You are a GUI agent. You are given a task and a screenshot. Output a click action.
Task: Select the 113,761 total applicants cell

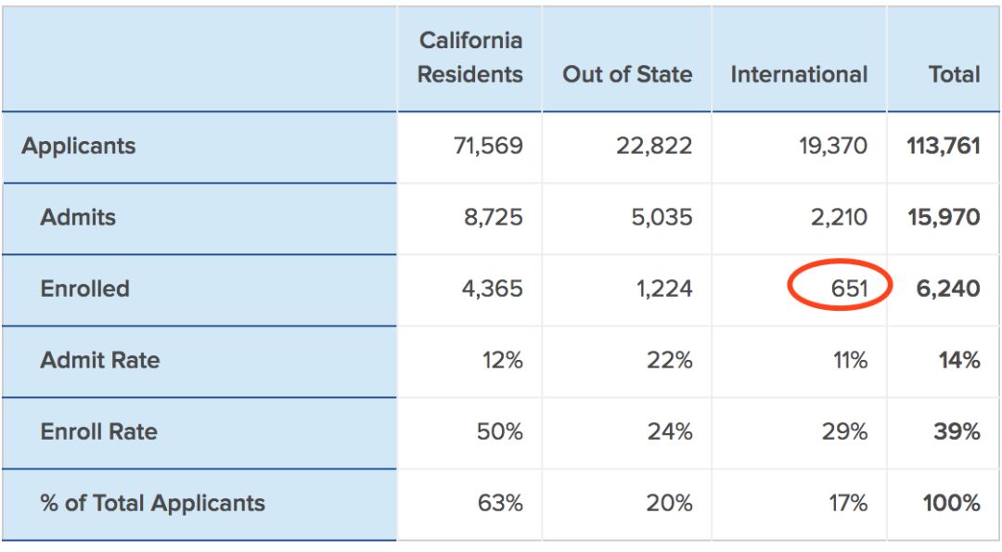pos(944,146)
